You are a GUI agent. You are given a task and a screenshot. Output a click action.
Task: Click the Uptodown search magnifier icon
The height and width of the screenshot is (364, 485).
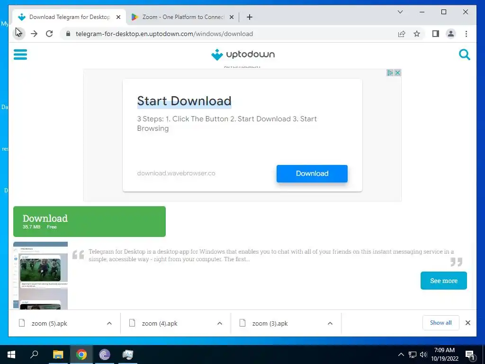(464, 55)
